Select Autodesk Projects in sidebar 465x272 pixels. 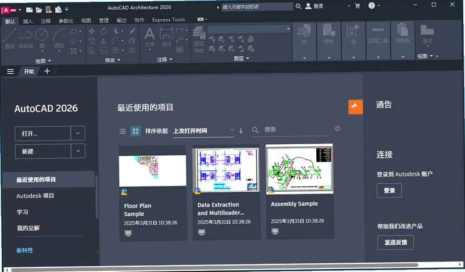tap(35, 196)
